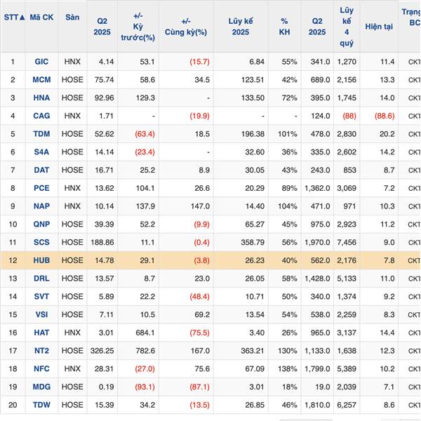Select NT2 previous period value 782.6

145,351
